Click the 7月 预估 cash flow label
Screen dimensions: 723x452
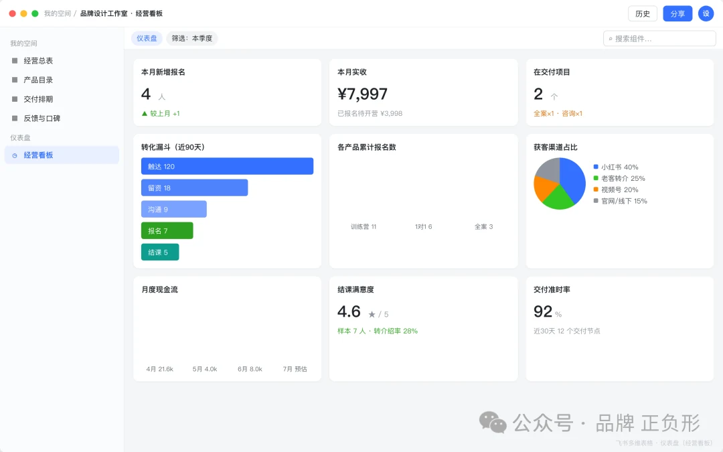(295, 369)
